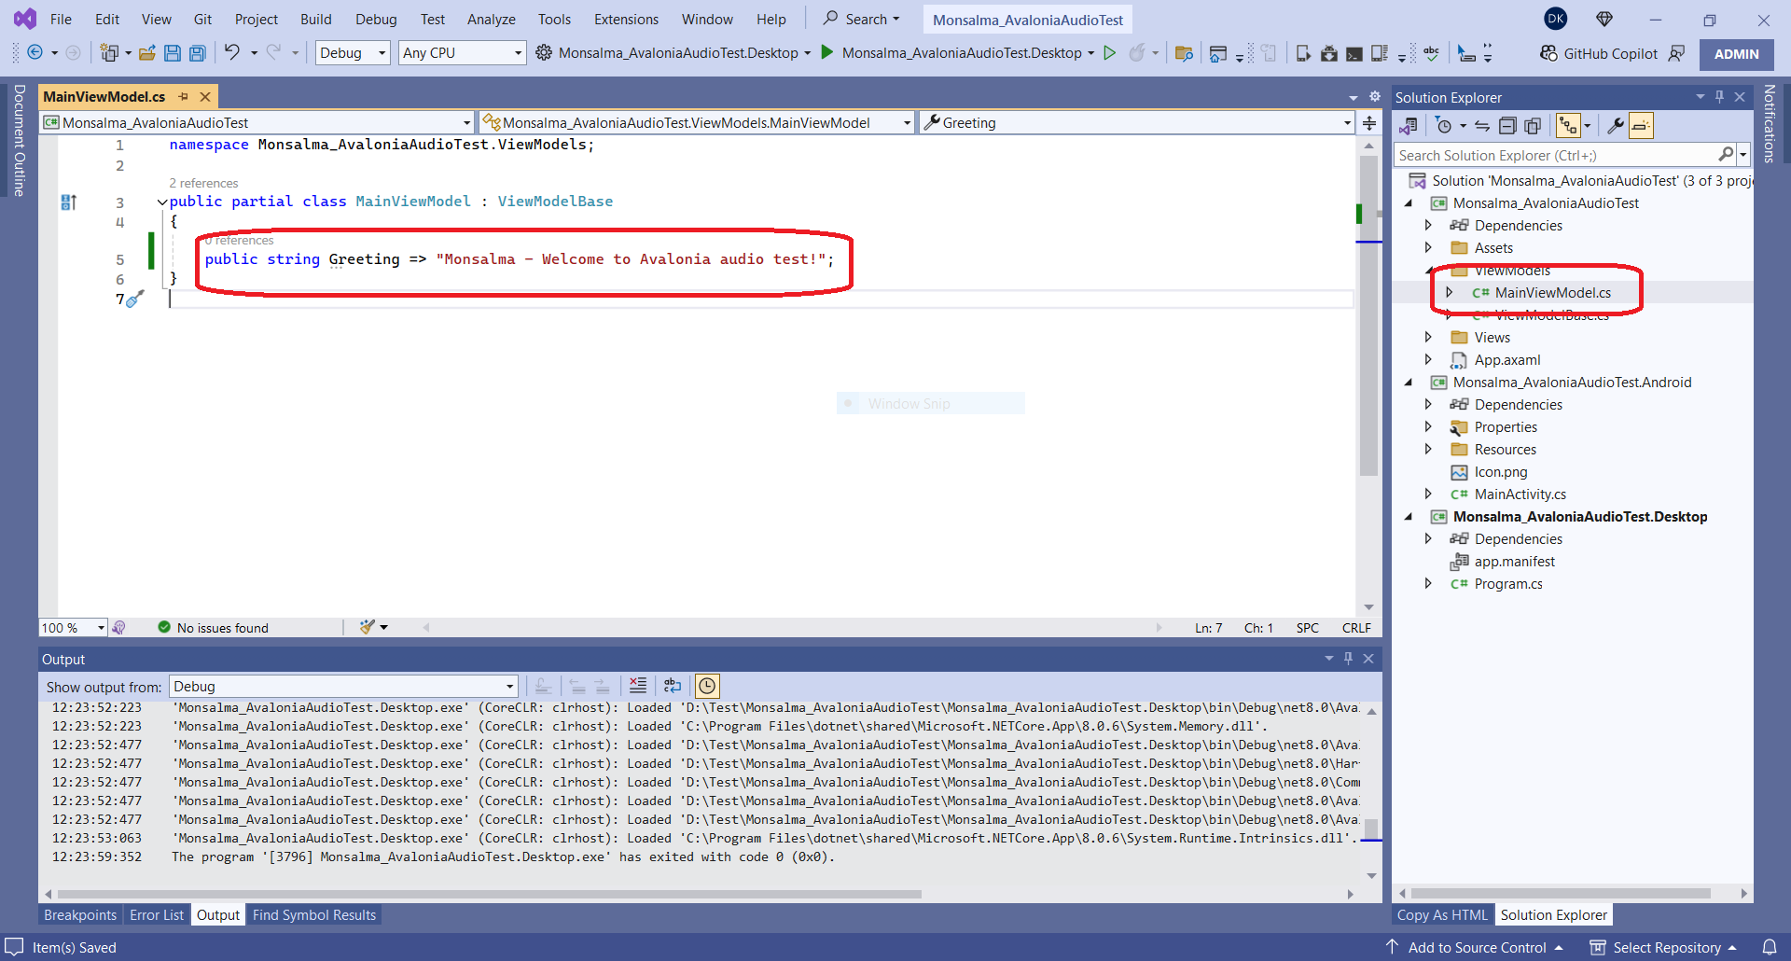Click the spell checker abc icon

[x=1431, y=53]
